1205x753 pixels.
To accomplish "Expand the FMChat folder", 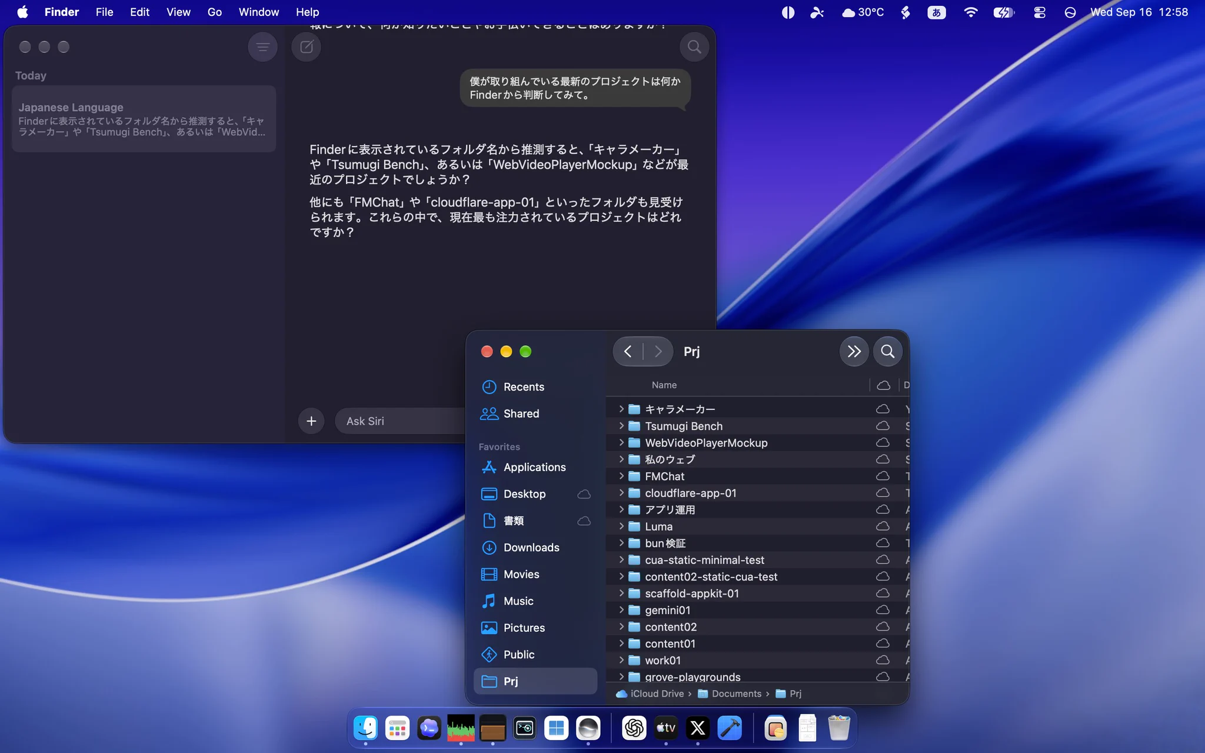I will click(x=621, y=476).
